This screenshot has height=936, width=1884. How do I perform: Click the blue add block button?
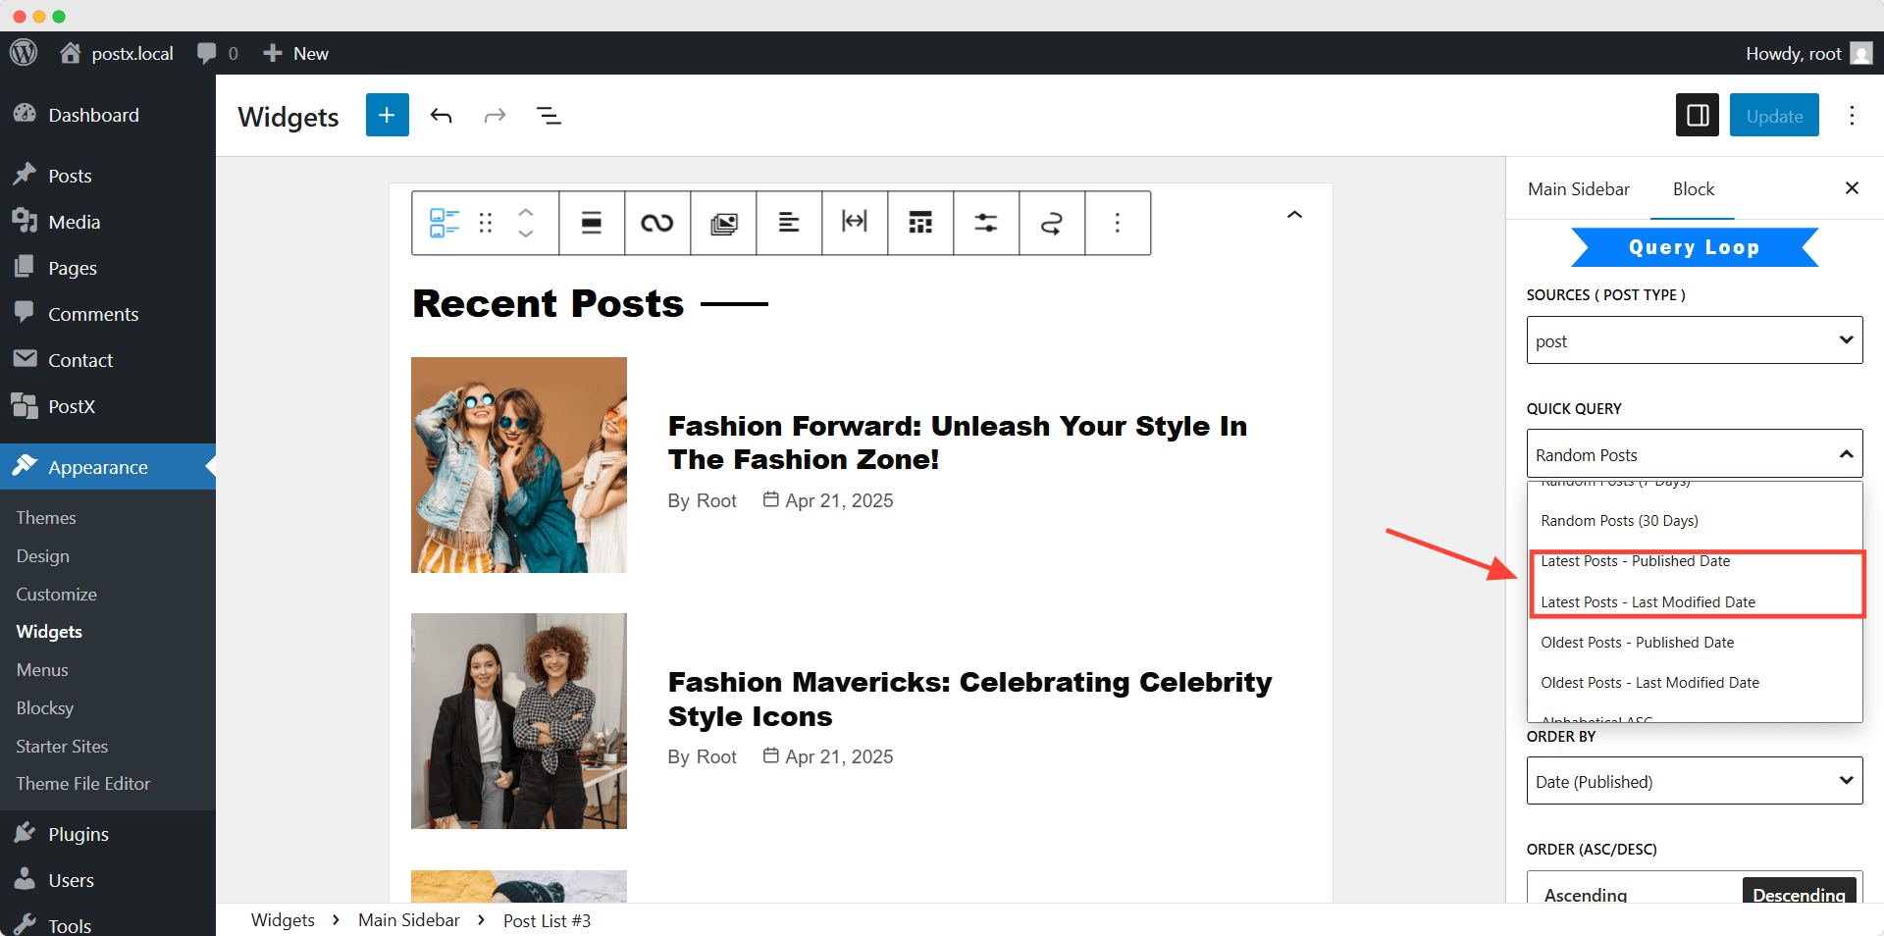coord(388,115)
